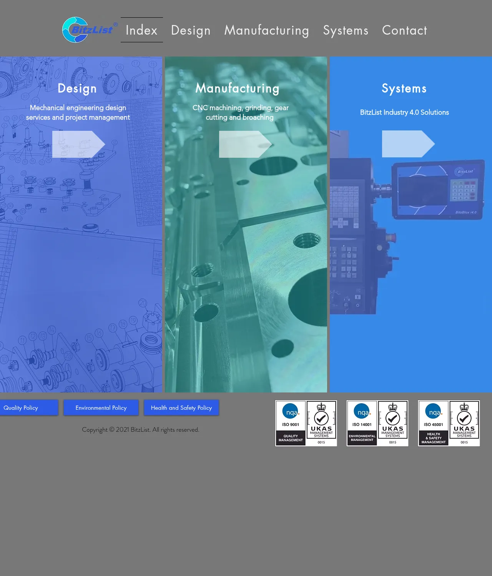Click the arrow under Systems section
492x576 pixels.
tap(408, 144)
